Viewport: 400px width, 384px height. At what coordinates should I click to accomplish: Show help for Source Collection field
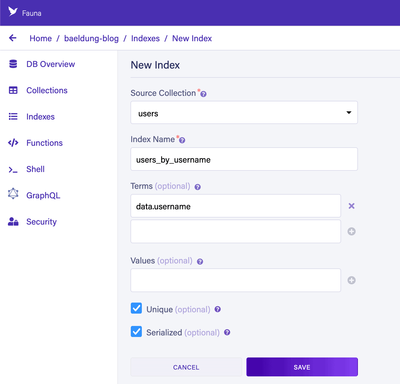pyautogui.click(x=203, y=94)
